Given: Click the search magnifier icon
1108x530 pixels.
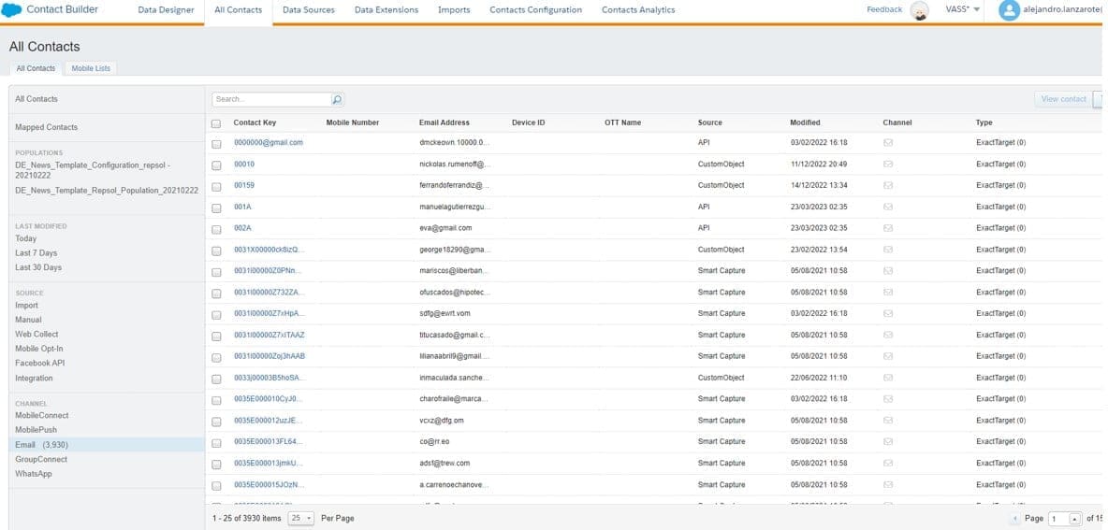Looking at the screenshot, I should point(337,99).
